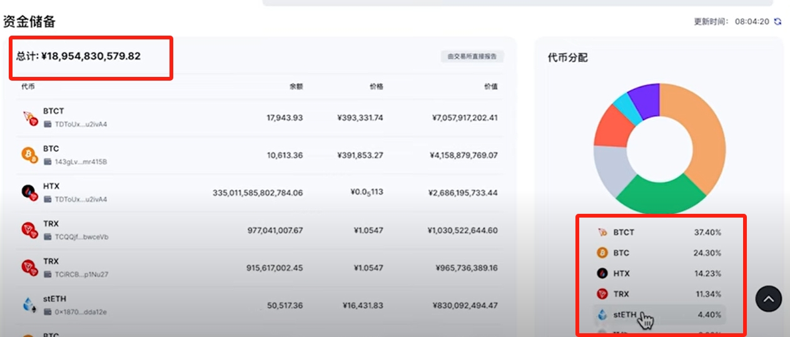The width and height of the screenshot is (790, 337).
Task: Click the wallet icon next to 0×1870...dda12e
Action: [48, 312]
